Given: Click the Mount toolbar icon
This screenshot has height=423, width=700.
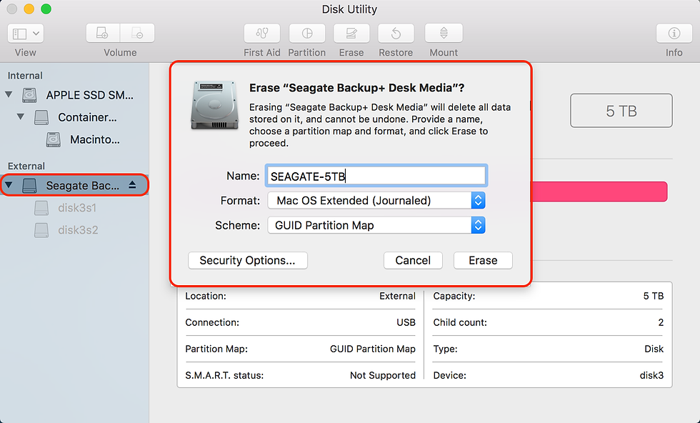Looking at the screenshot, I should (444, 34).
